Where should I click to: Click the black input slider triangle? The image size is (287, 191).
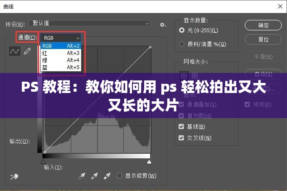tap(43, 162)
